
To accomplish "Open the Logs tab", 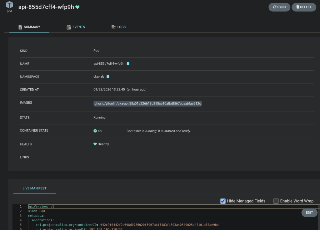I will [118, 27].
